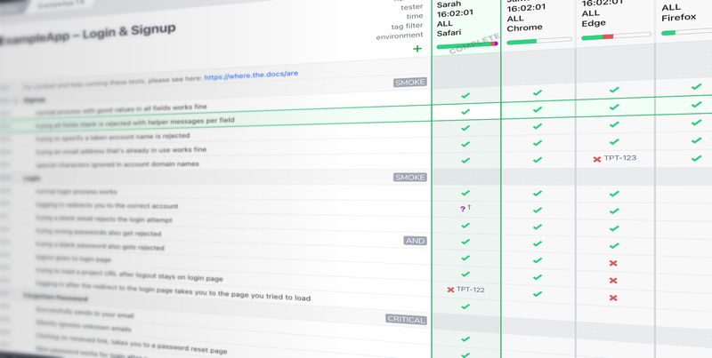This screenshot has width=712, height=358.
Task: Click the Forgotten Password section heading
Action: coord(55,298)
